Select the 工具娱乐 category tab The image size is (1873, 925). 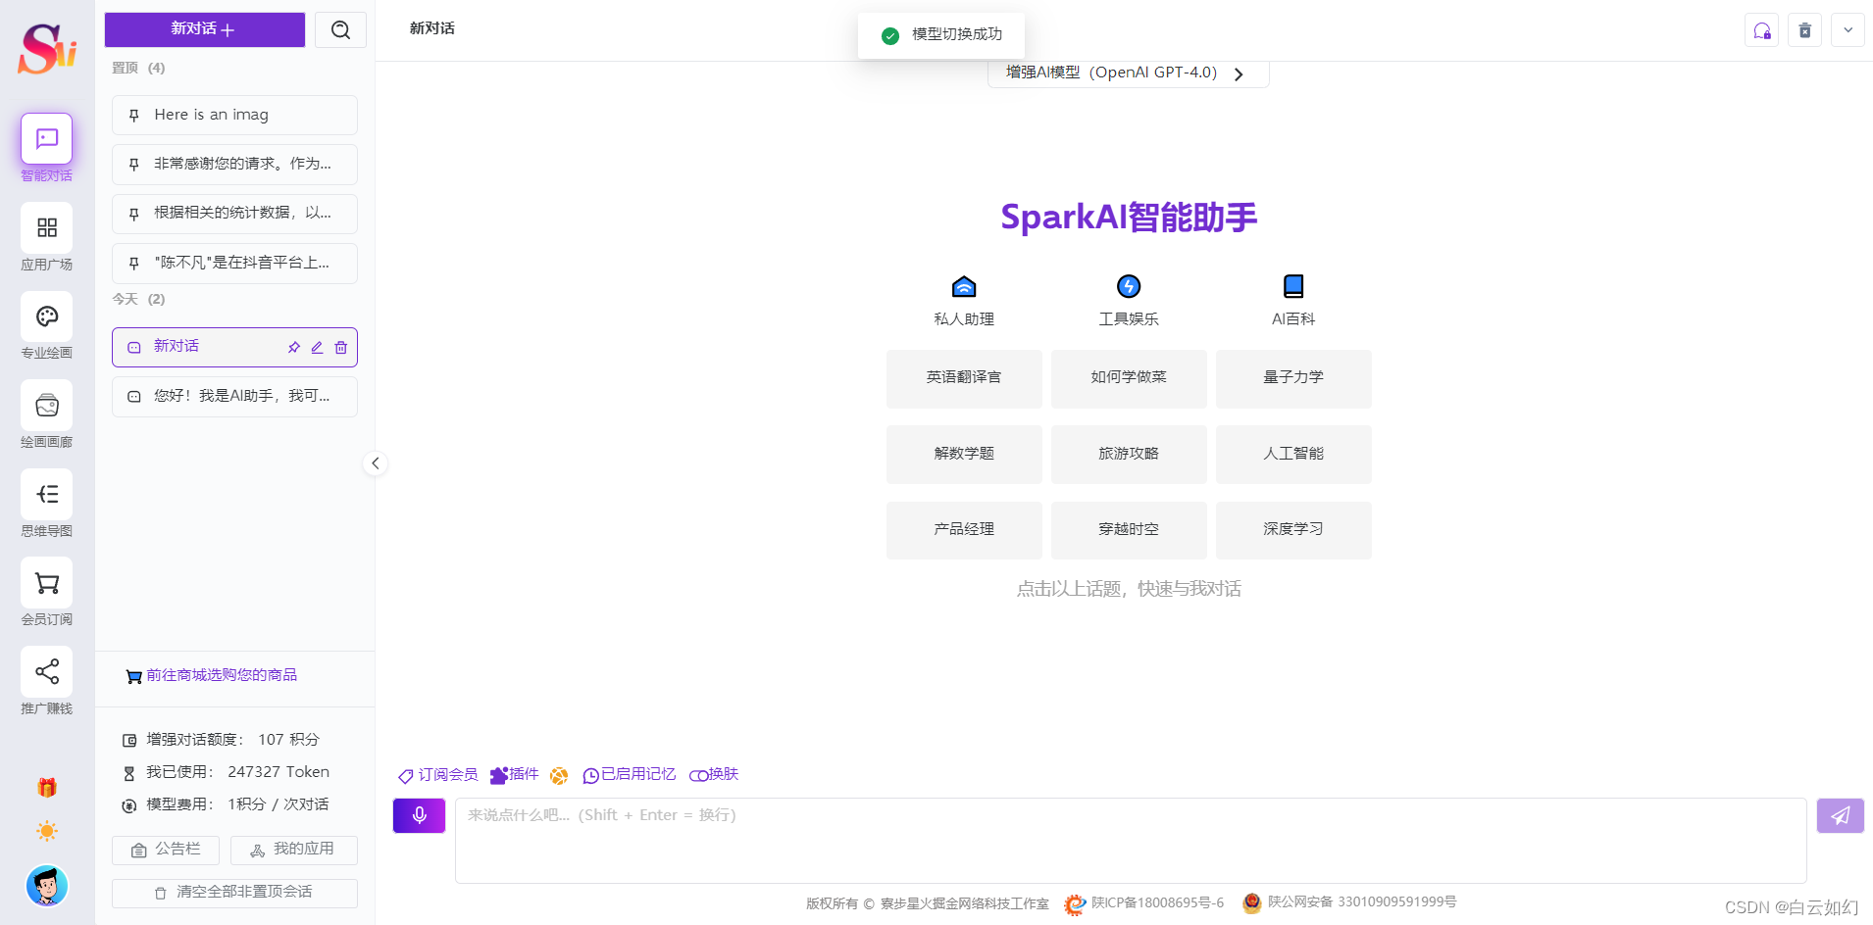1129,301
